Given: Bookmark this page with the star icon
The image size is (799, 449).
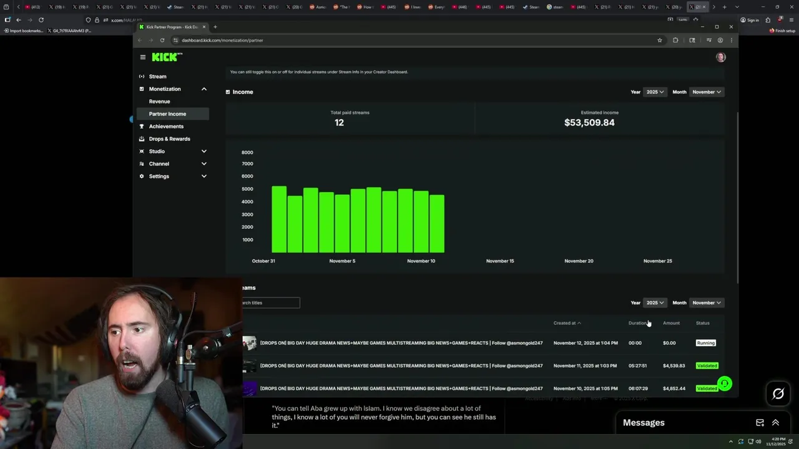Looking at the screenshot, I should 659,41.
